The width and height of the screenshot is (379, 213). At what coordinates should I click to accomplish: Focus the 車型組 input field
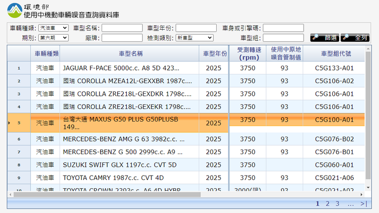pyautogui.click(x=283, y=38)
